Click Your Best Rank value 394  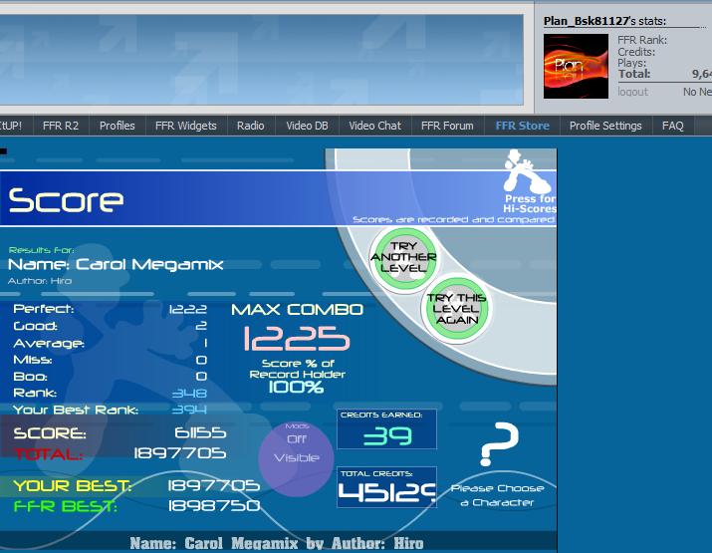click(x=189, y=410)
